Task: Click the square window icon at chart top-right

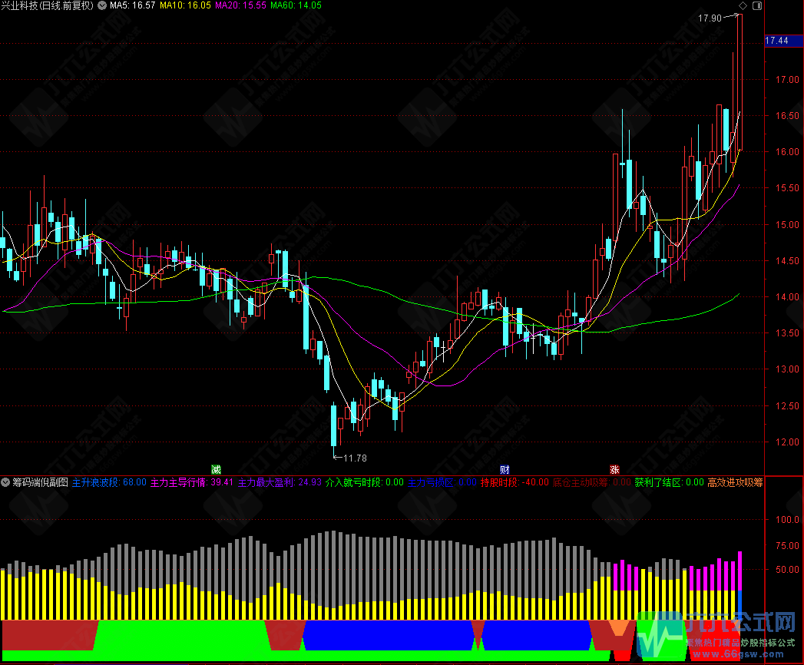Action: (757, 5)
